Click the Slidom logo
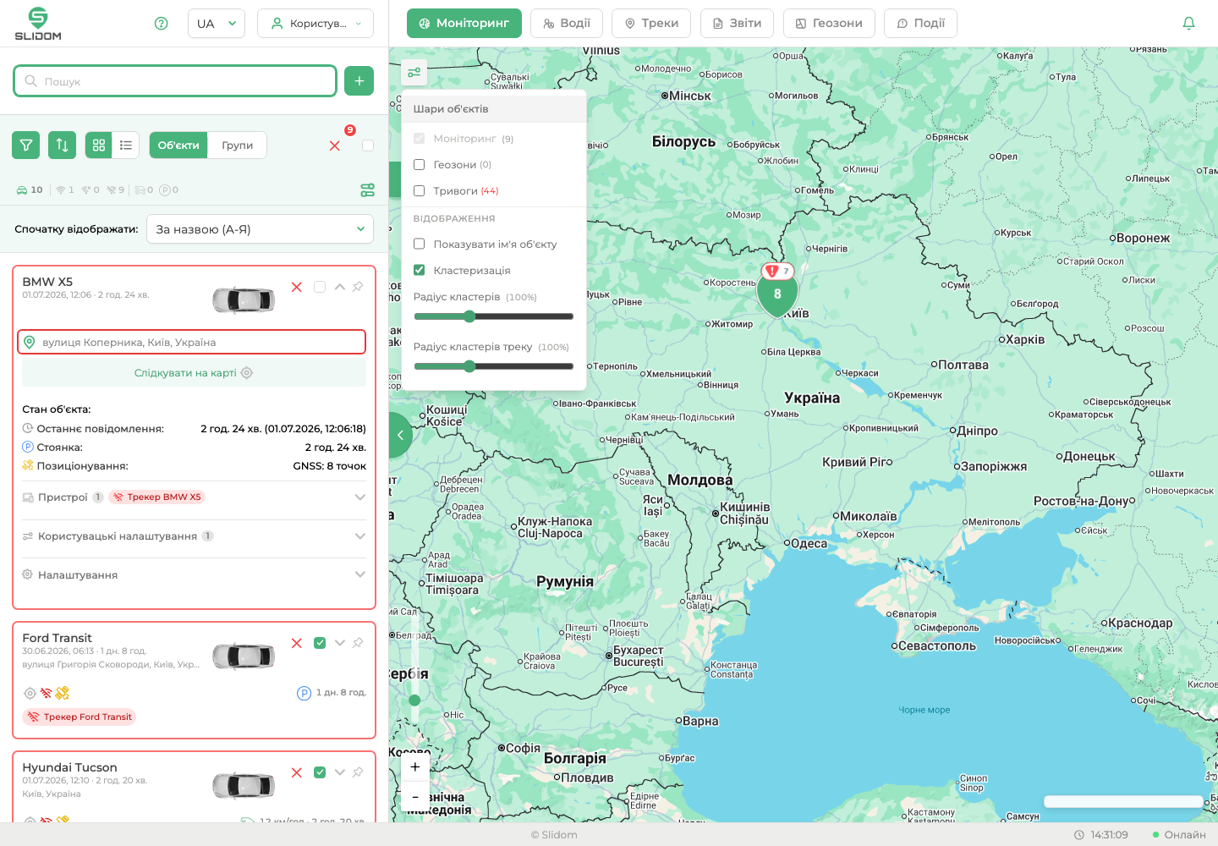 tap(38, 24)
